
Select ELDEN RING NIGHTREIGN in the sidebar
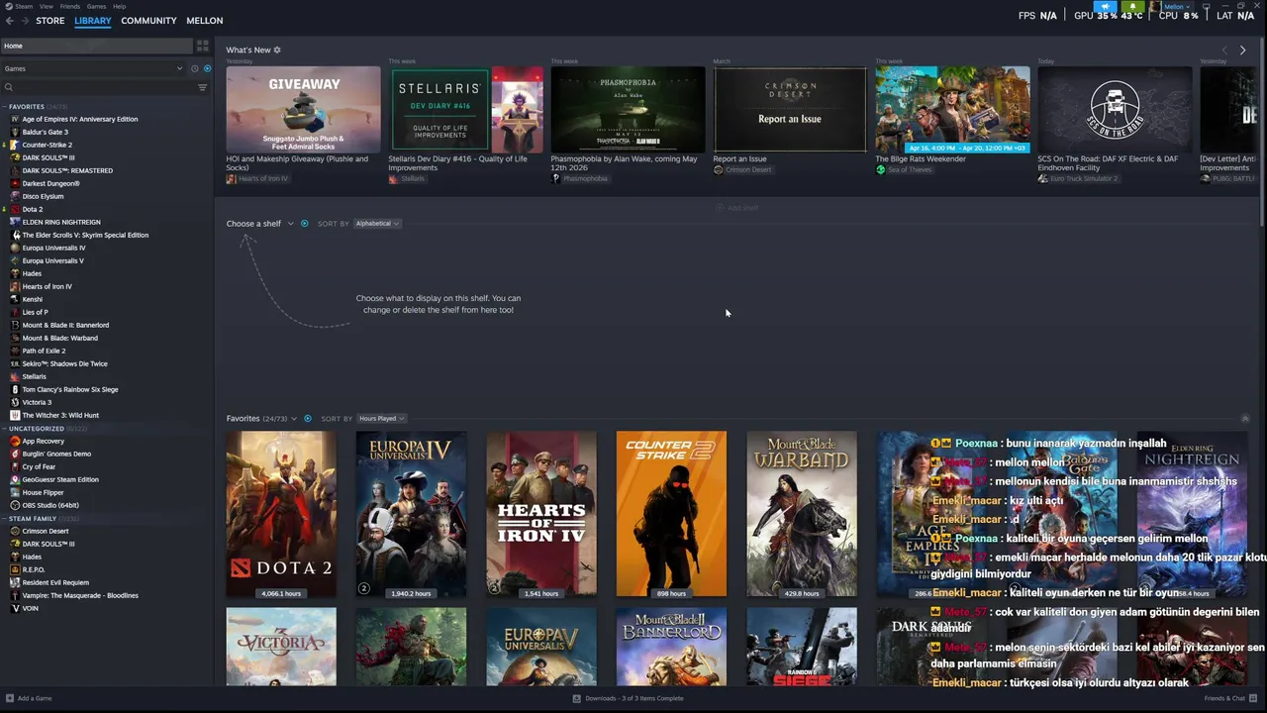[61, 222]
